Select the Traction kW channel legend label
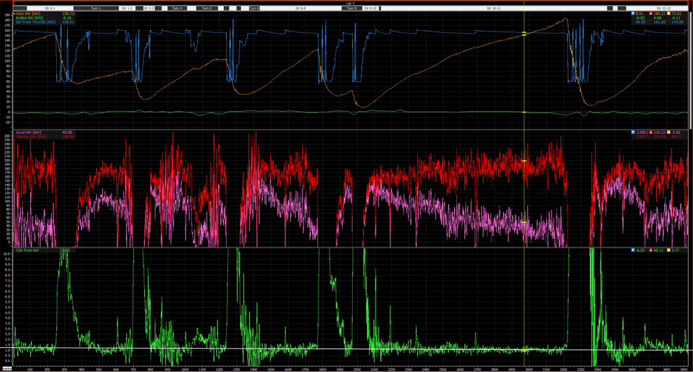The width and height of the screenshot is (693, 372). 31,137
